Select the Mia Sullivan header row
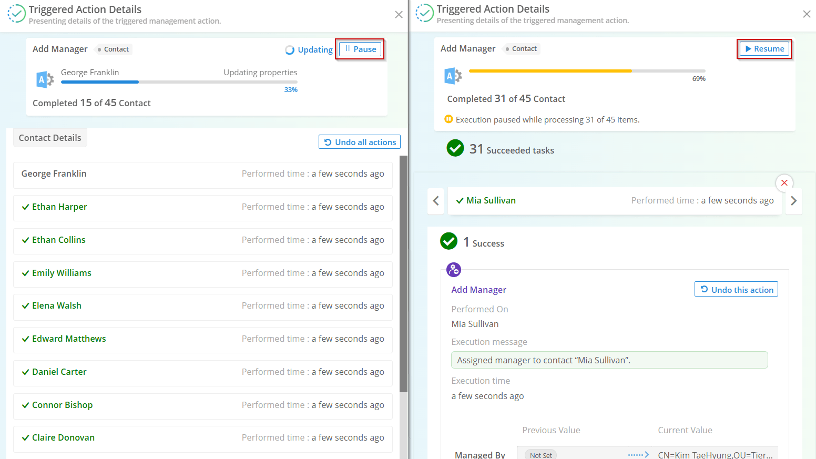Viewport: 816px width, 459px height. coord(615,201)
